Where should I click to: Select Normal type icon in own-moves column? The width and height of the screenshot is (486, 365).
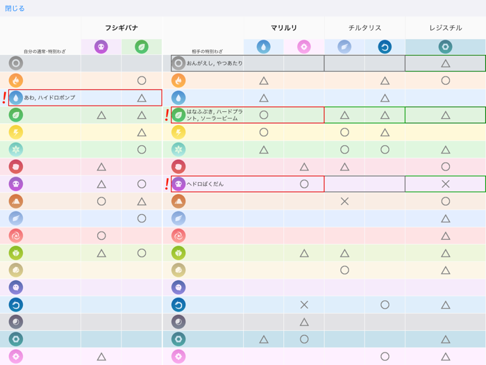[16, 63]
